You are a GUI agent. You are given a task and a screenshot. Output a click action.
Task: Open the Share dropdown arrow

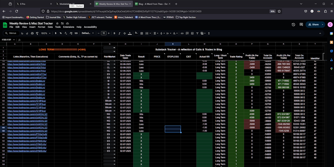click(322, 25)
